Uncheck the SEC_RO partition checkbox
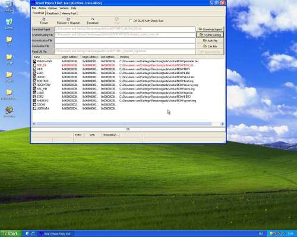Screen dimensions: 297x237 pyautogui.click(x=34, y=89)
